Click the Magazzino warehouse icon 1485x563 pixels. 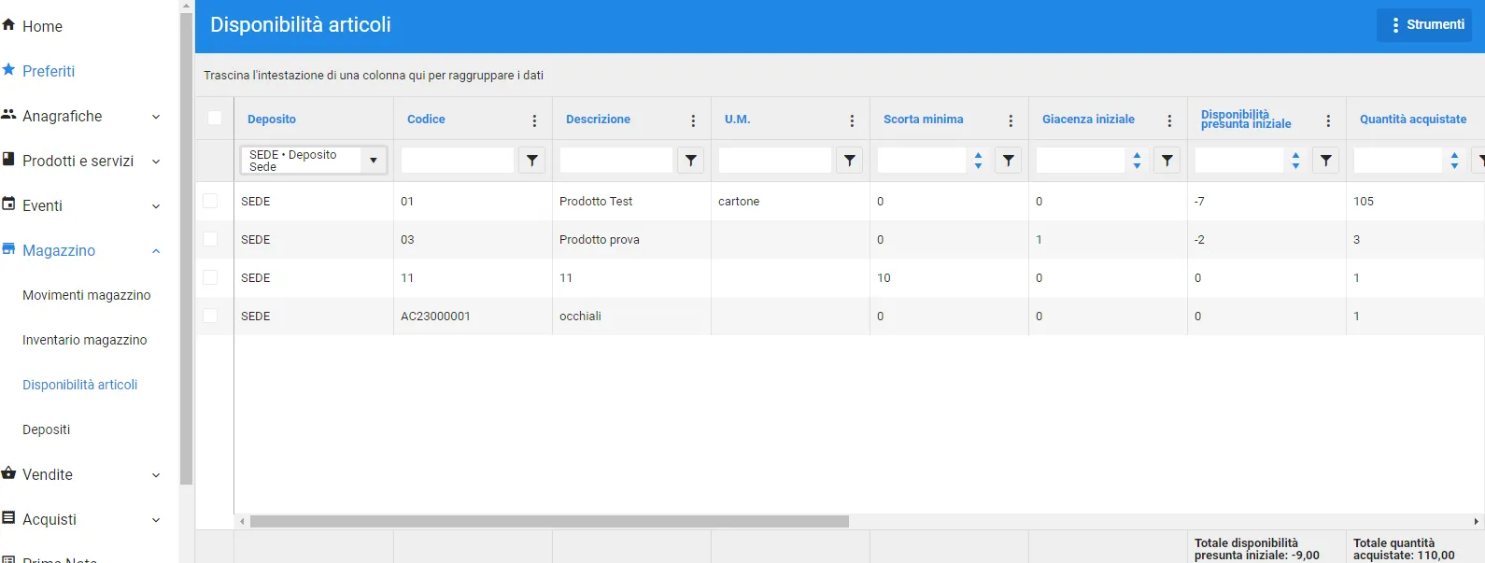(8, 249)
